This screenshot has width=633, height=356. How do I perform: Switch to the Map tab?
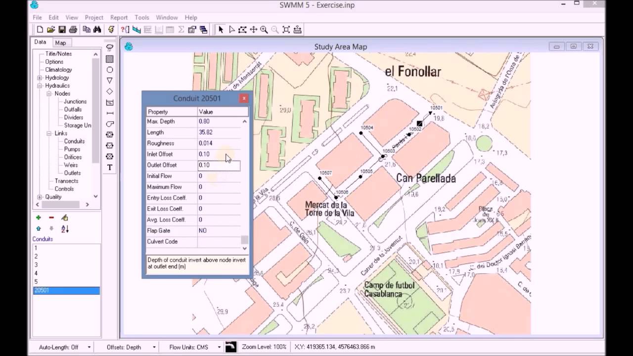coord(60,43)
